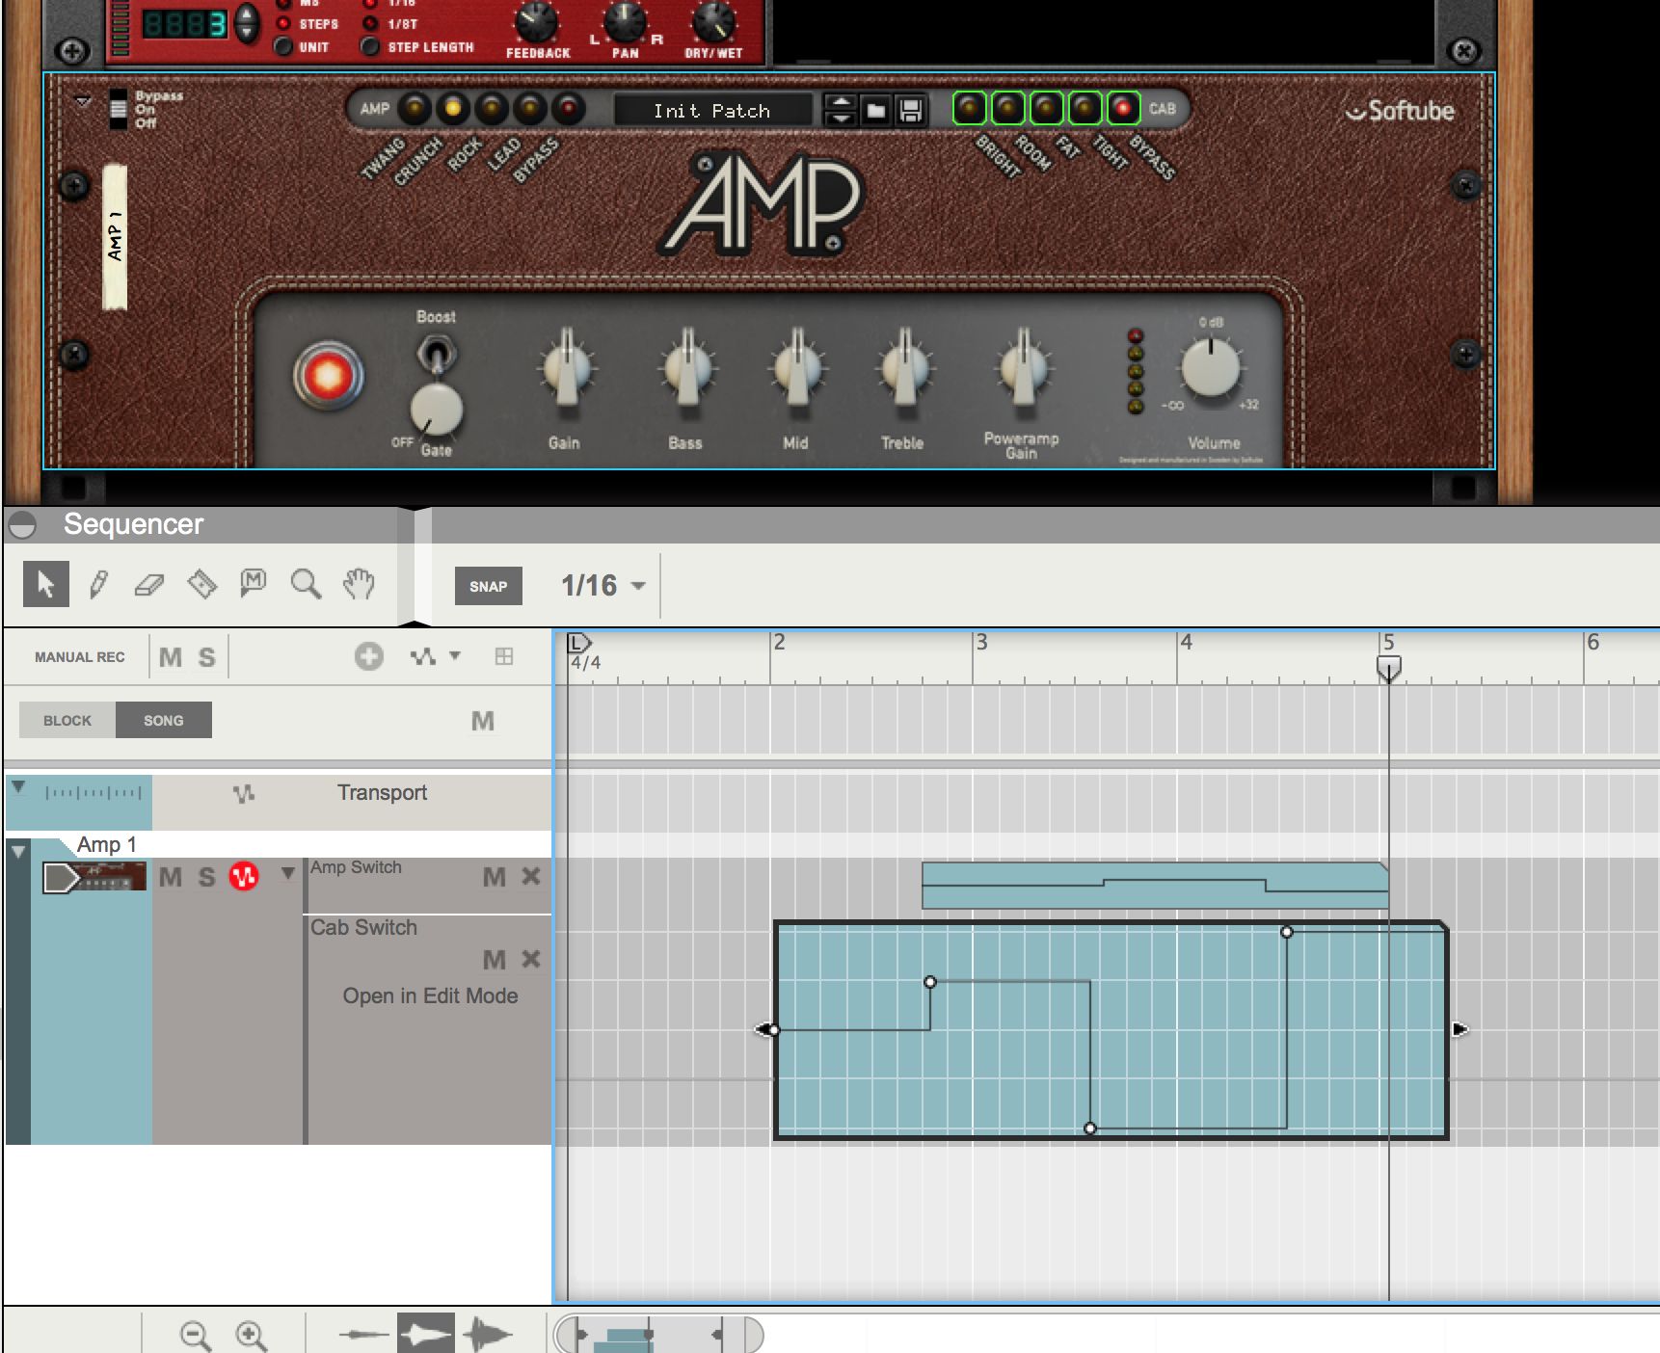Adjust the Treble knob
This screenshot has width=1660, height=1353.
pos(903,370)
